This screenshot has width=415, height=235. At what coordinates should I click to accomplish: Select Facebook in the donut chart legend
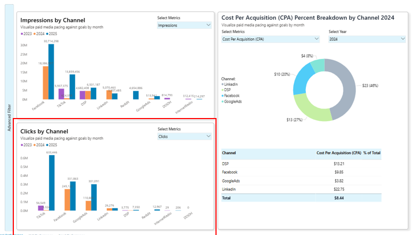point(233,95)
